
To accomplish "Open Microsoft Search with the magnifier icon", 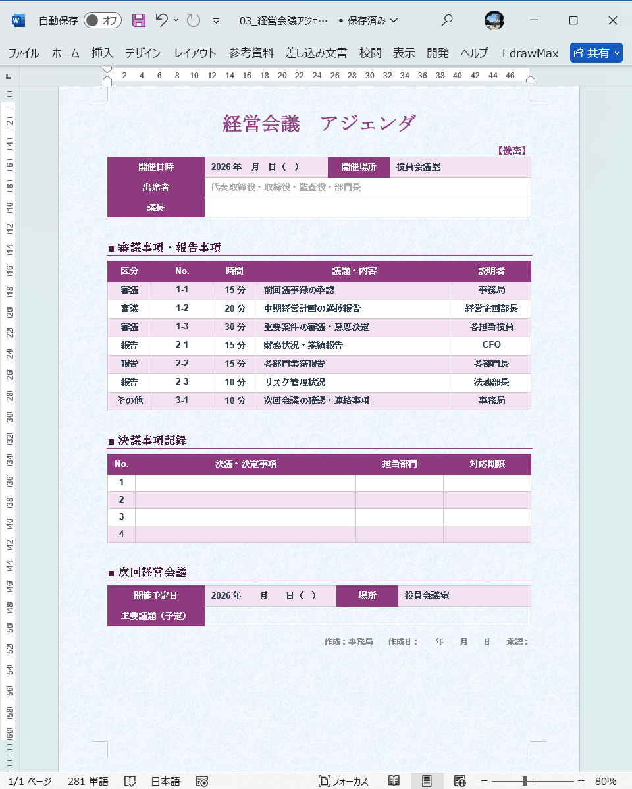I will click(x=447, y=20).
